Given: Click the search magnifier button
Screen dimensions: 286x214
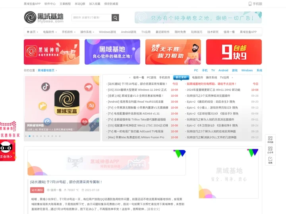Looking at the screenshot, I should (x=115, y=18).
